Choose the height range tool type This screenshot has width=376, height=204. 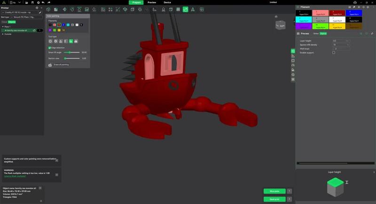tap(66, 41)
